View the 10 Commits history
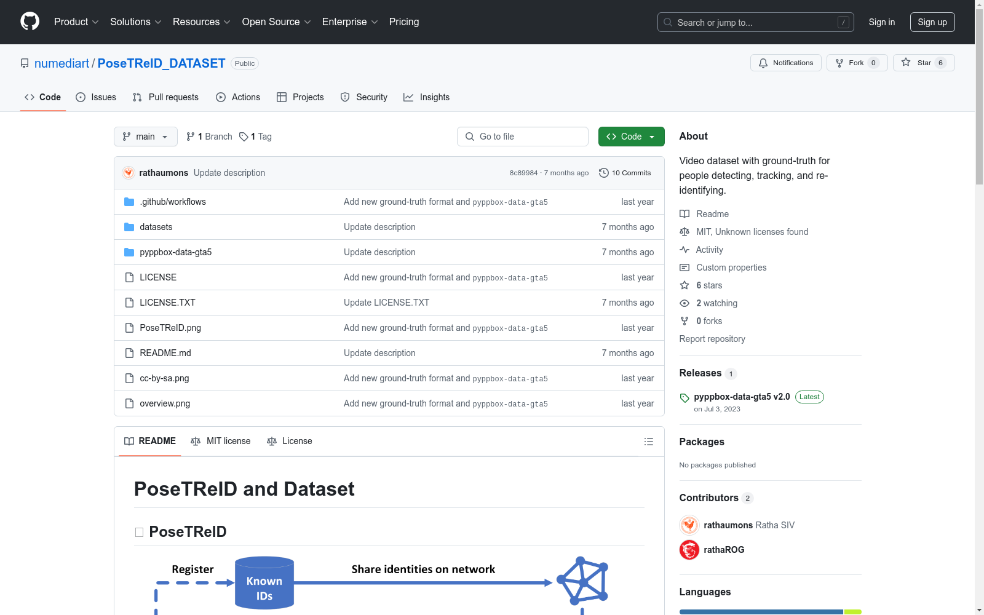 click(x=625, y=173)
